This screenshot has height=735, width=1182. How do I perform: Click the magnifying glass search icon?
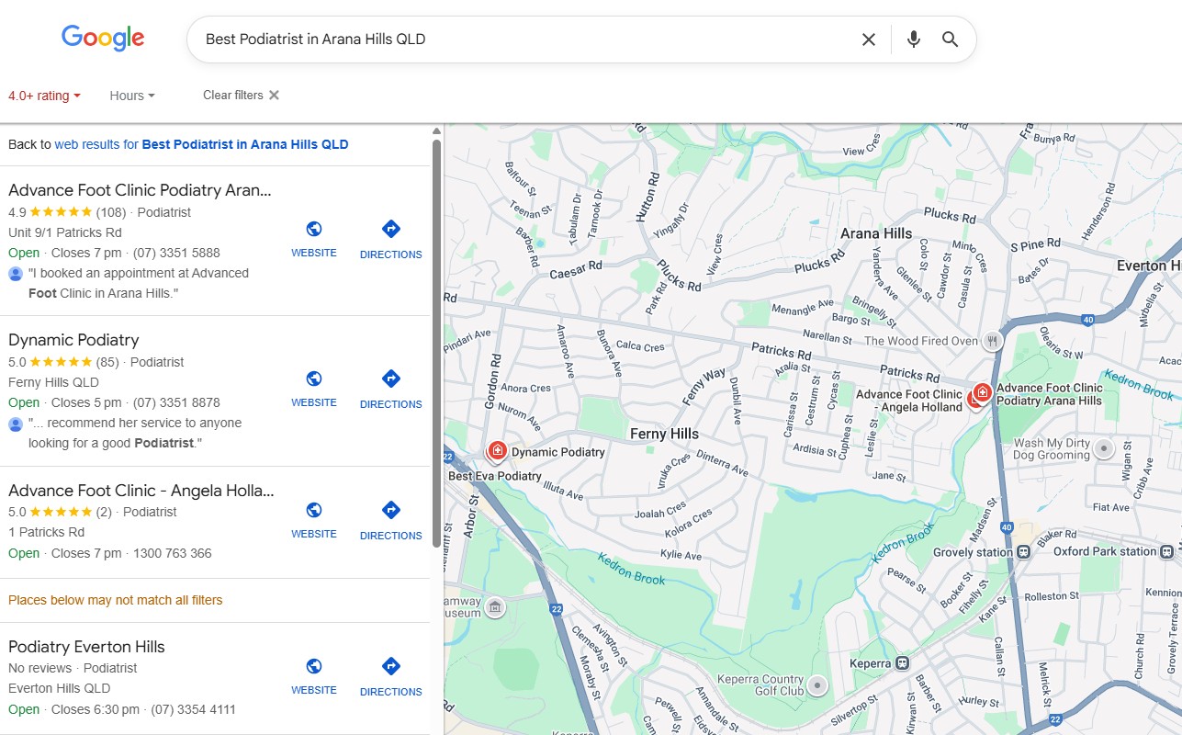click(x=950, y=40)
